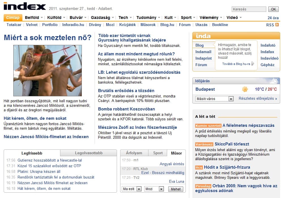The height and width of the screenshot is (198, 281).
Task: Open Angyali érintés program link
Action: [x=172, y=164]
